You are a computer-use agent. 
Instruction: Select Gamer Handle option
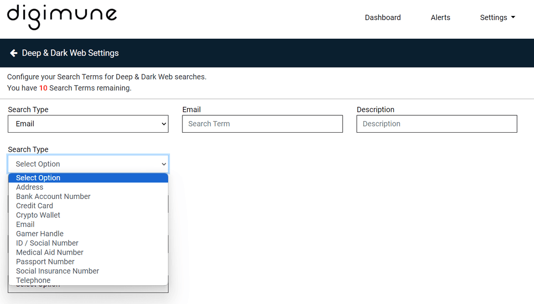(40, 234)
